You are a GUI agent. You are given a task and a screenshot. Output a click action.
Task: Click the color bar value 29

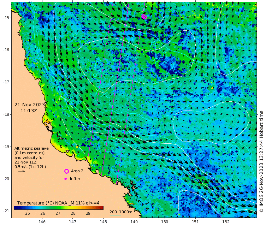(x=88, y=213)
